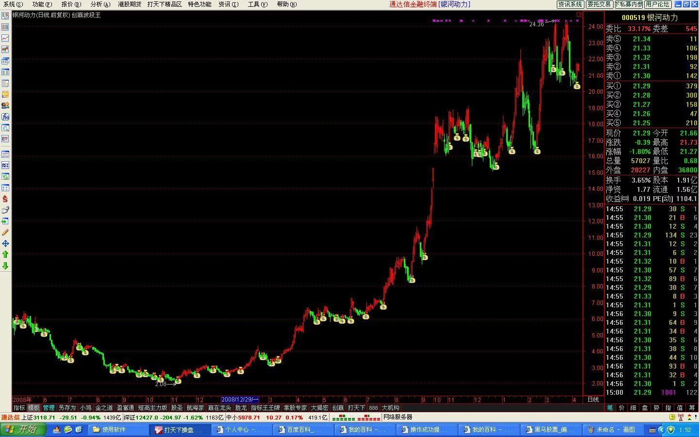Click the red dollar sign sidebar icon
This screenshot has width=699, height=437.
point(5,199)
